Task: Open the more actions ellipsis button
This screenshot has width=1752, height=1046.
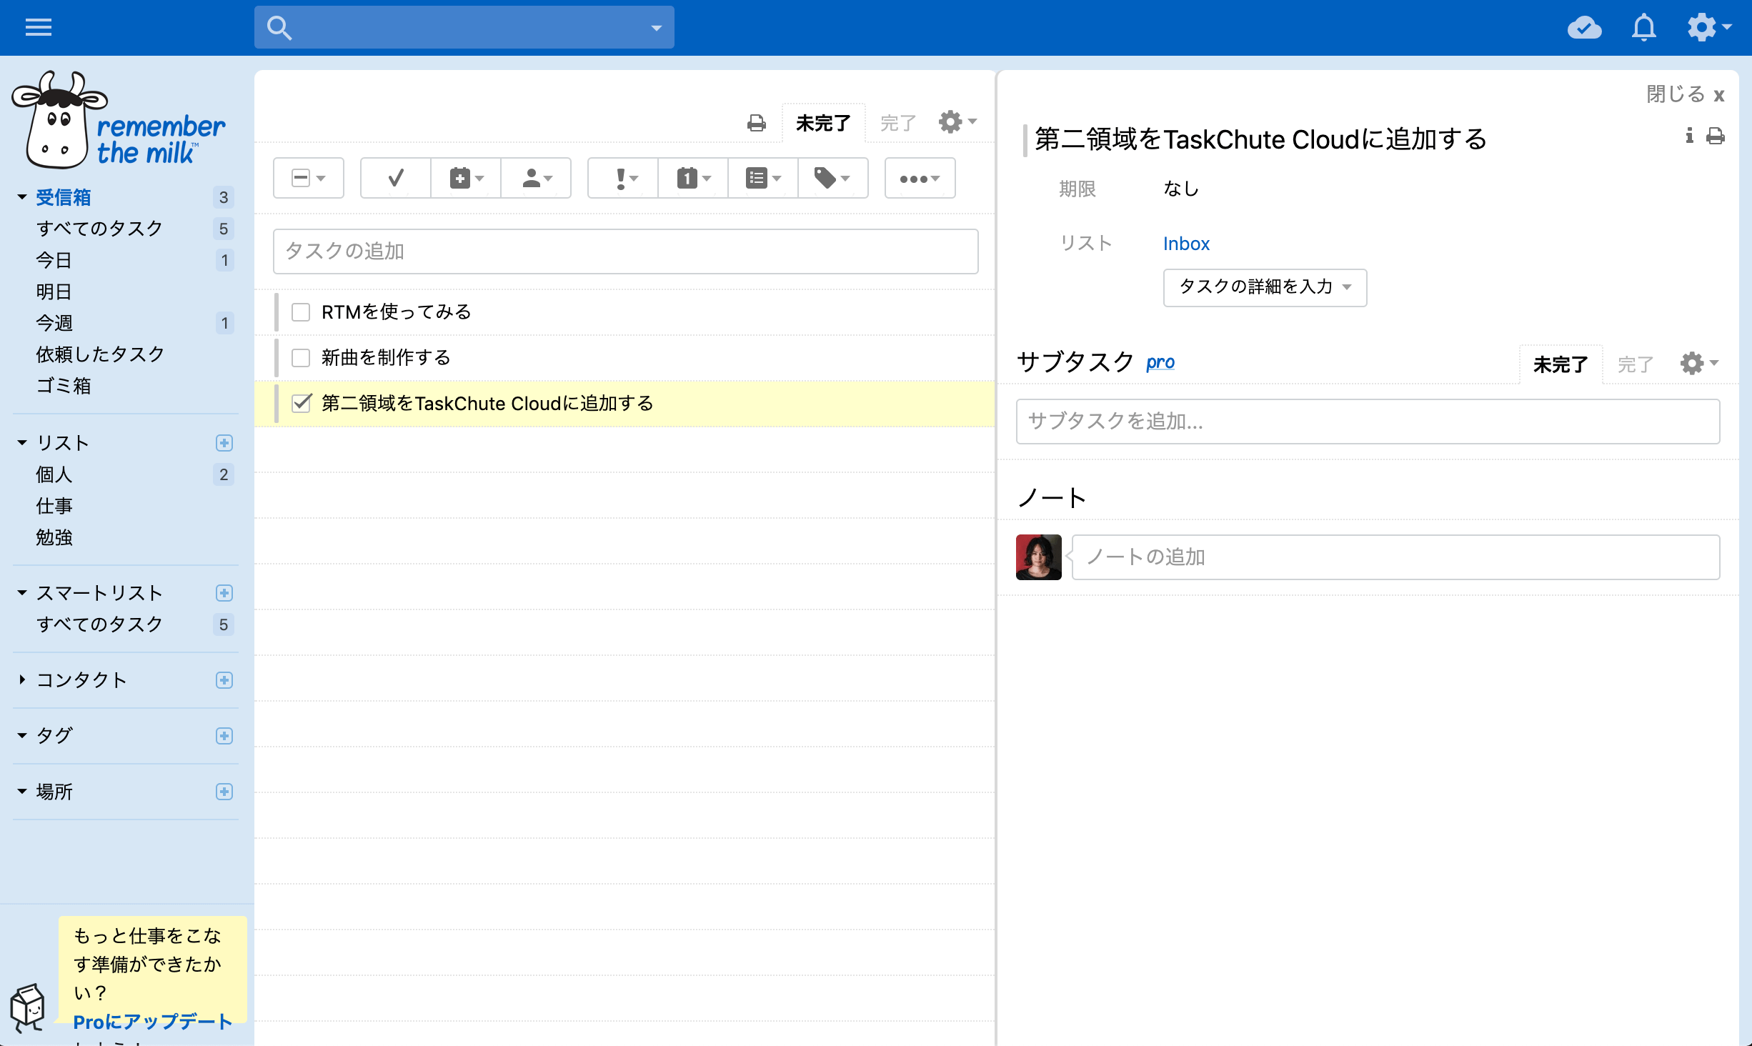Action: pyautogui.click(x=920, y=178)
